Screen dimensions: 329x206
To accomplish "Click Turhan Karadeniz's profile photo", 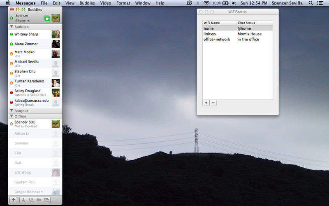I will 56,83.
